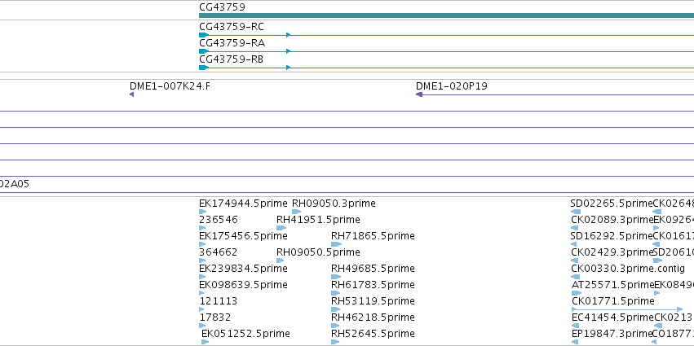Image resolution: width=694 pixels, height=346 pixels.
Task: Open the CG43759-RA transcript label
Action: pos(232,43)
